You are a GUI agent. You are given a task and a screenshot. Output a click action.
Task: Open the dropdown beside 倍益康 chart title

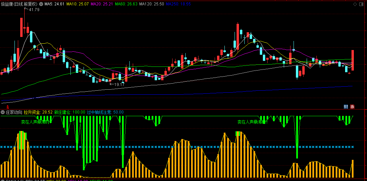pos(41,4)
